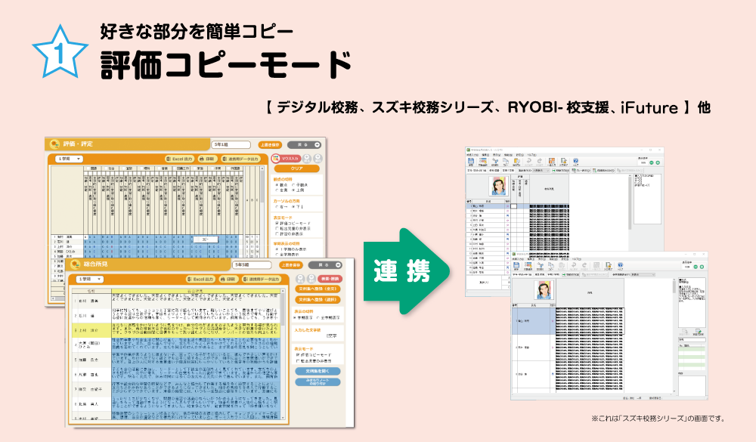Select the 子観点 radio button

[293, 185]
